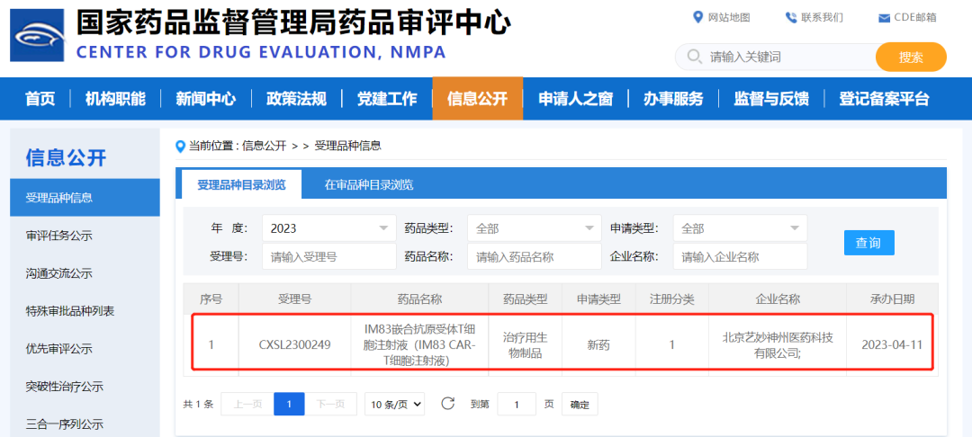Click the 企业名称 input field
The image size is (972, 437).
pyautogui.click(x=740, y=256)
